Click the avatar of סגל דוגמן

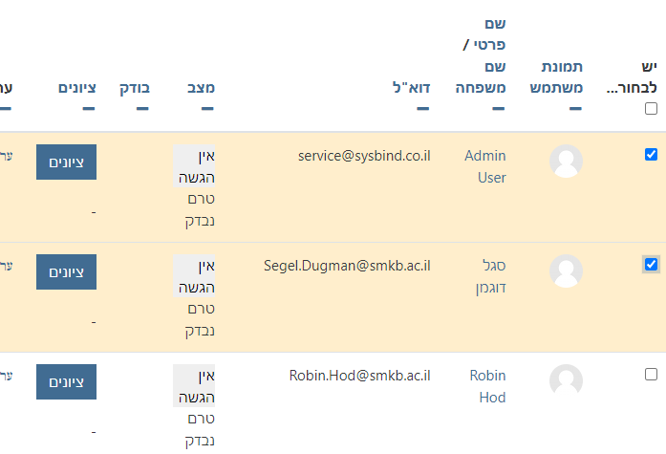coord(566,271)
